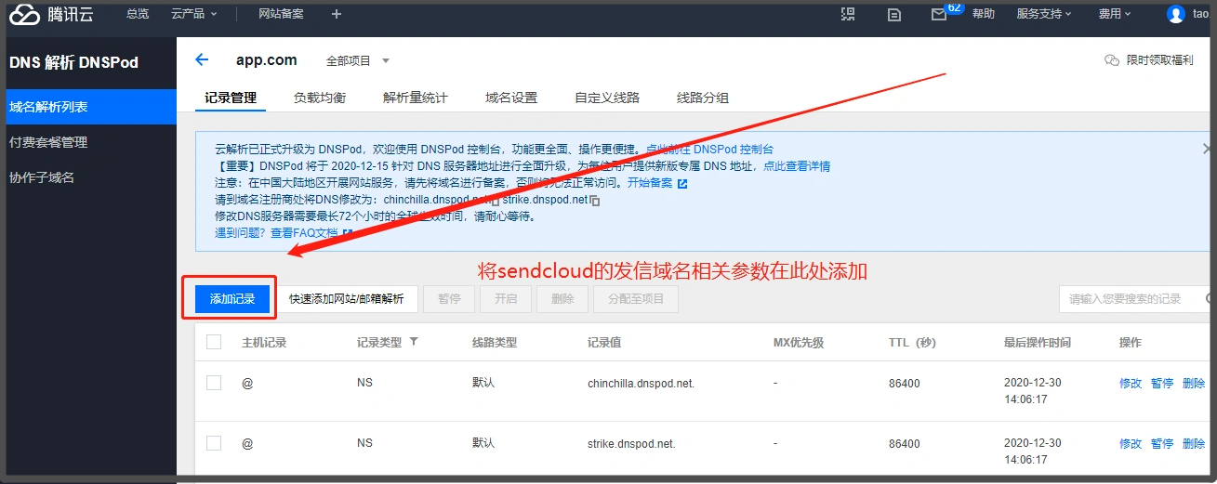Screen dimensions: 1217x484
Task: Open 总览 in the top navigation
Action: [x=138, y=14]
